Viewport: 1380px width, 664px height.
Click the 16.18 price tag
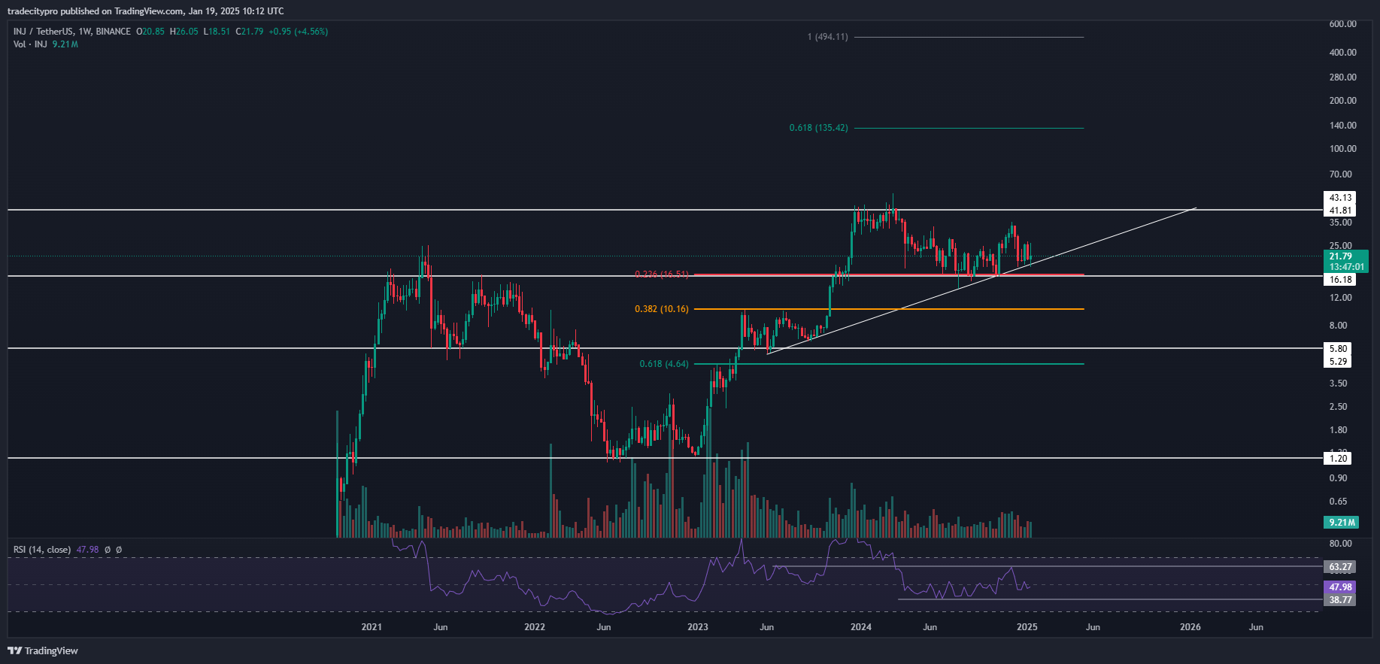click(1340, 280)
